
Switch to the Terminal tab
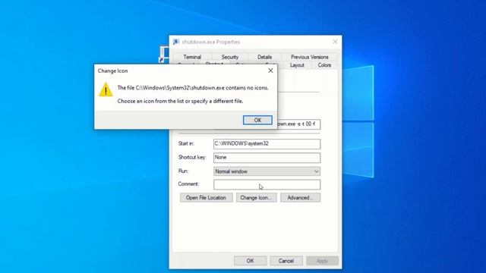click(192, 57)
